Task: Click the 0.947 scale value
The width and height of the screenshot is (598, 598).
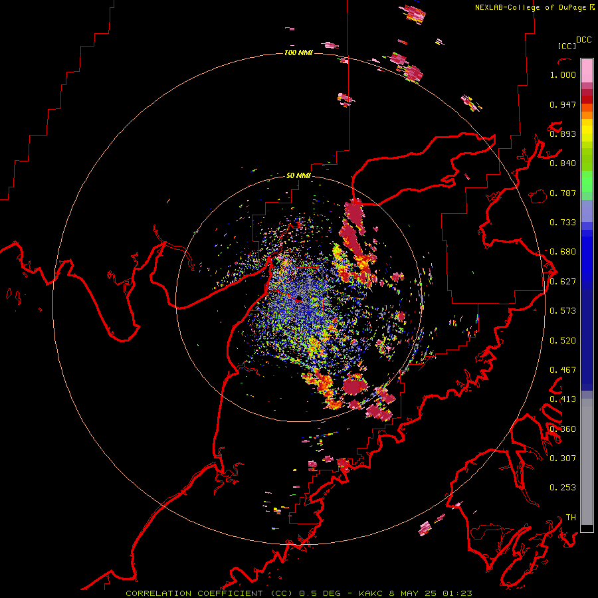Action: pos(563,104)
